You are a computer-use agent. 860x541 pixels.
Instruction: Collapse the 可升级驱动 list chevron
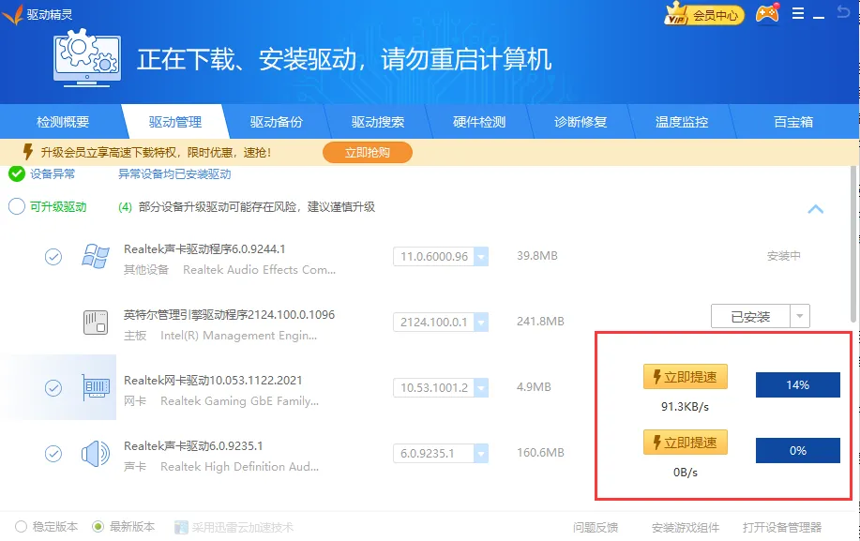click(x=816, y=209)
